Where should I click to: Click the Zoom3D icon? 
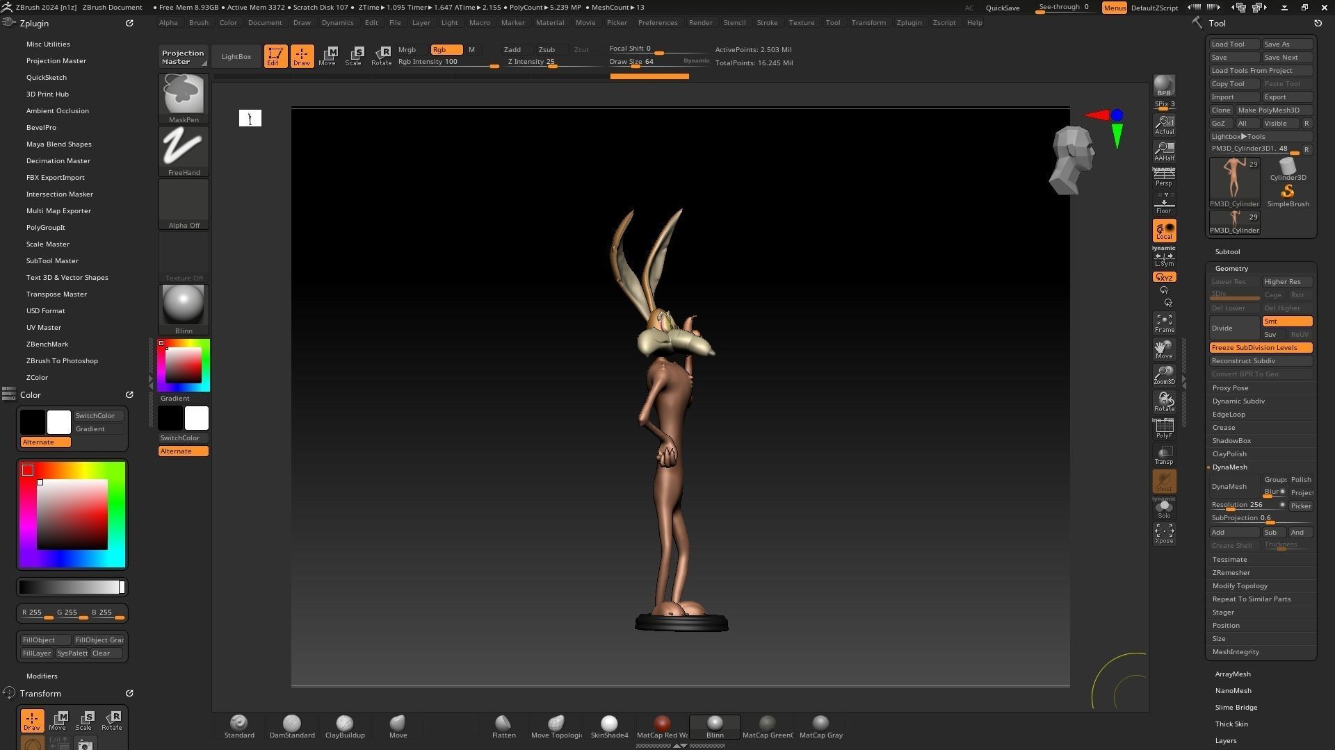pyautogui.click(x=1164, y=375)
